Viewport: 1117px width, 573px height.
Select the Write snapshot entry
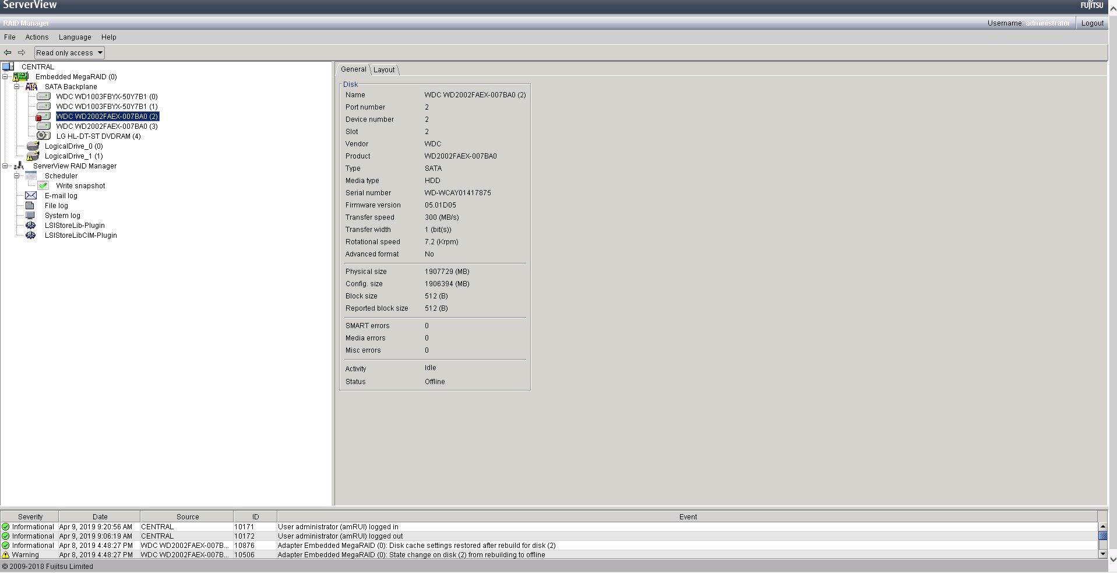(x=80, y=186)
